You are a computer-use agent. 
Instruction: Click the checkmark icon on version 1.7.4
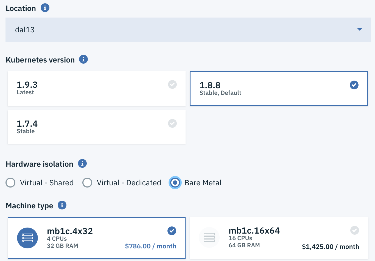[172, 123]
